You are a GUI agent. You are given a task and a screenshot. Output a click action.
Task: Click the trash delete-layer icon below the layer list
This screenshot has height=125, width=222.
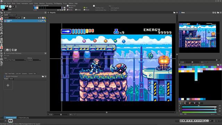coord(10,50)
